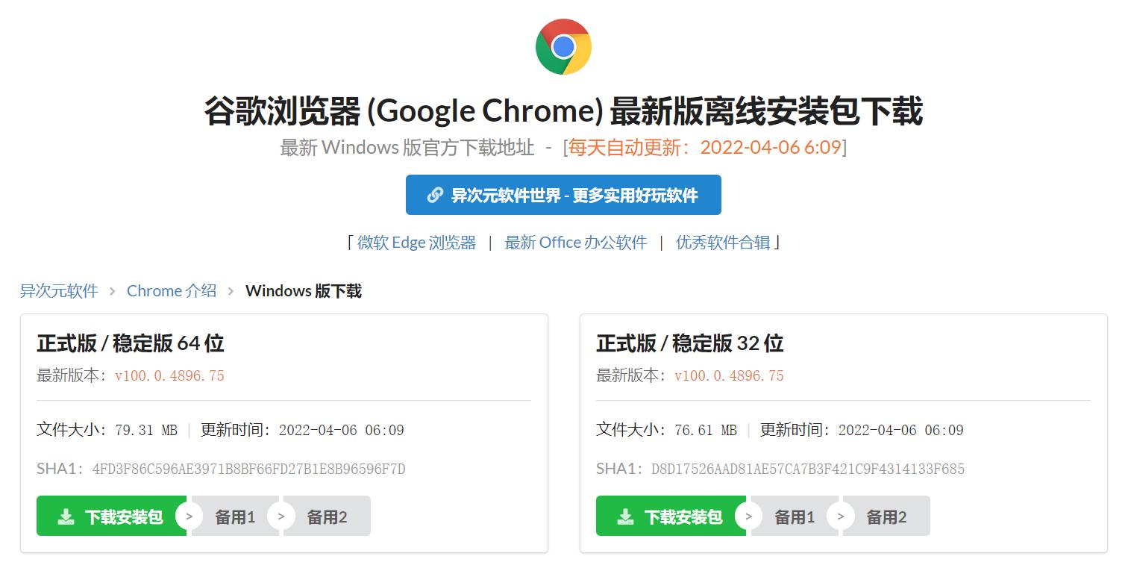The width and height of the screenshot is (1128, 568).
Task: Download the 64-bit stable installer
Action: (x=112, y=516)
